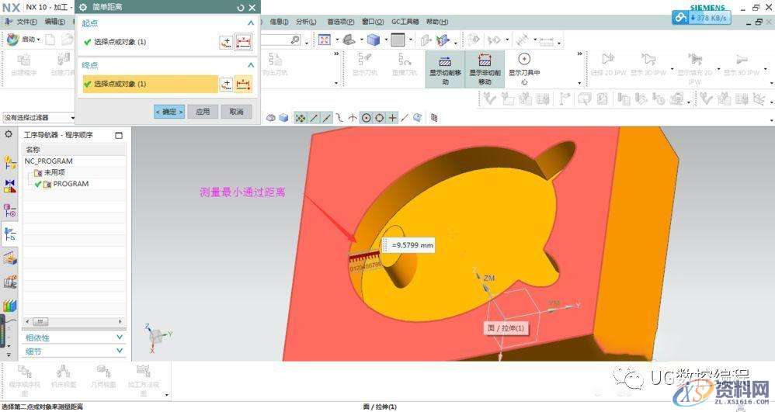Click the gray background color tool icon
Image resolution: width=775 pixels, height=412 pixels.
398,40
